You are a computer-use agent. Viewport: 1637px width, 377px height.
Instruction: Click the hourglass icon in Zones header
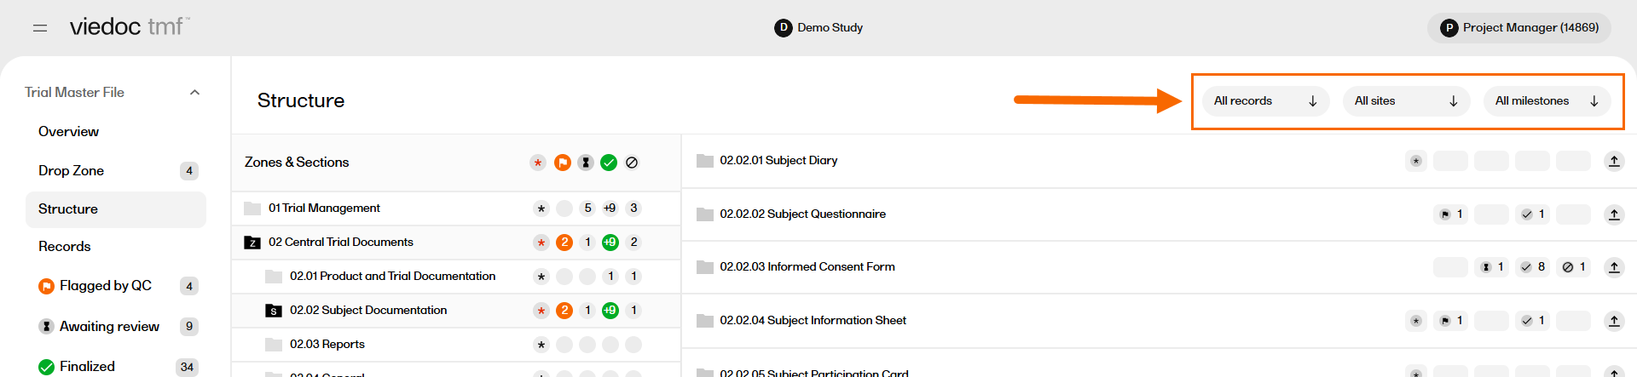pyautogui.click(x=586, y=163)
